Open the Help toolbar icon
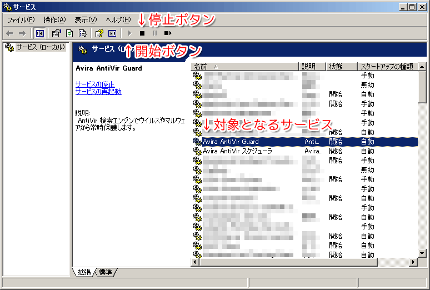 (x=99, y=33)
